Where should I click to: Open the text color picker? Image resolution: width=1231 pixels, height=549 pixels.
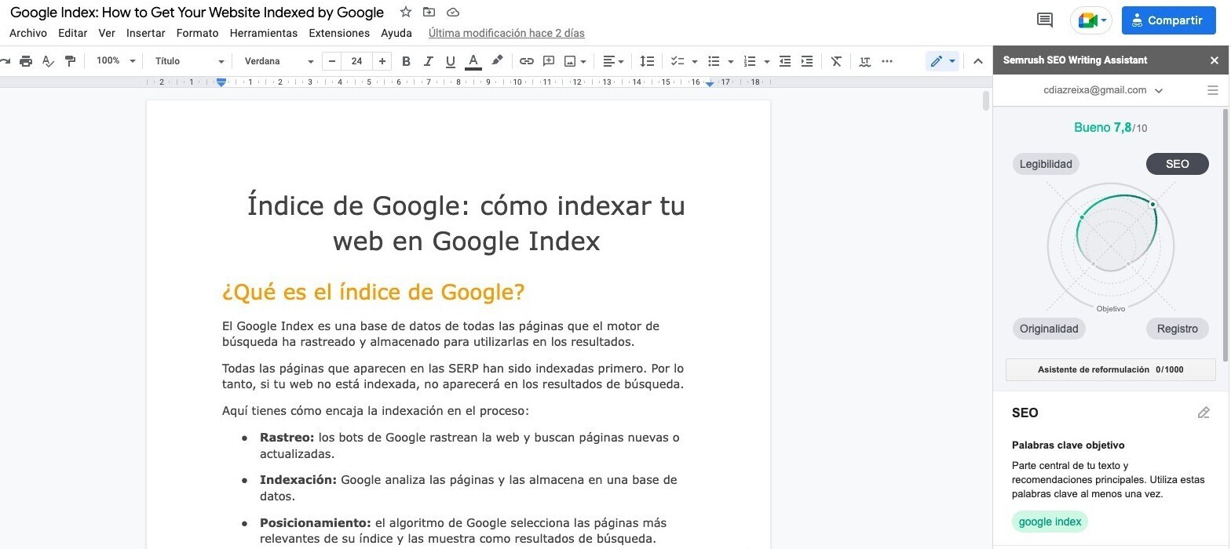pos(473,61)
